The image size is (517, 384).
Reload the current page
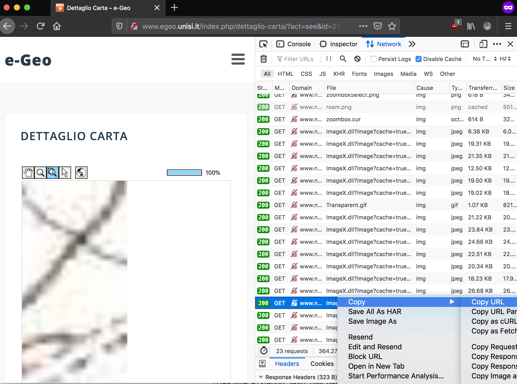click(x=40, y=26)
